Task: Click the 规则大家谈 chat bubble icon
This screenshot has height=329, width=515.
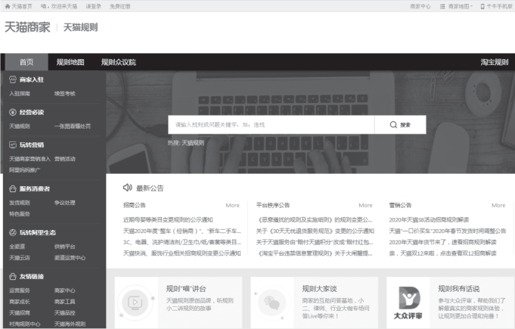Action: pos(271,303)
